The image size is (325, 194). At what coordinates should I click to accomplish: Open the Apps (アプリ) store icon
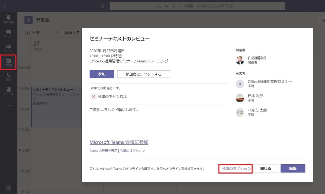point(9,189)
